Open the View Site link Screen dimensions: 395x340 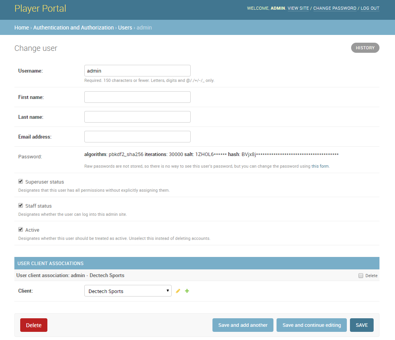[x=298, y=8]
